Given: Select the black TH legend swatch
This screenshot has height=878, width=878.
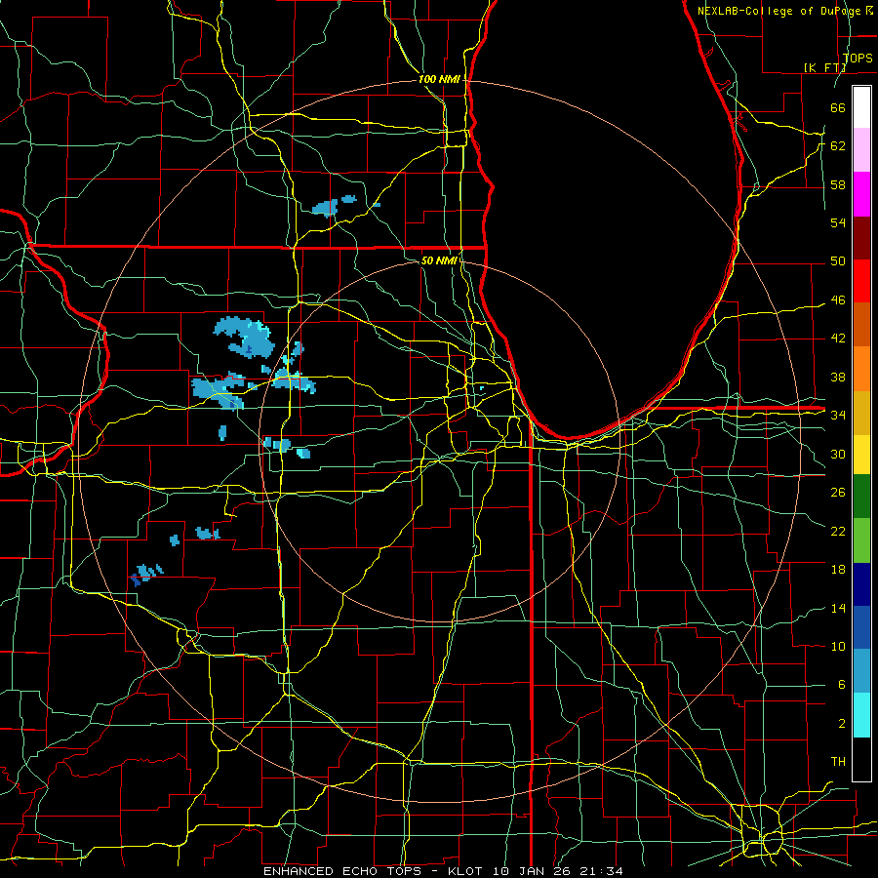Looking at the screenshot, I should click(861, 759).
